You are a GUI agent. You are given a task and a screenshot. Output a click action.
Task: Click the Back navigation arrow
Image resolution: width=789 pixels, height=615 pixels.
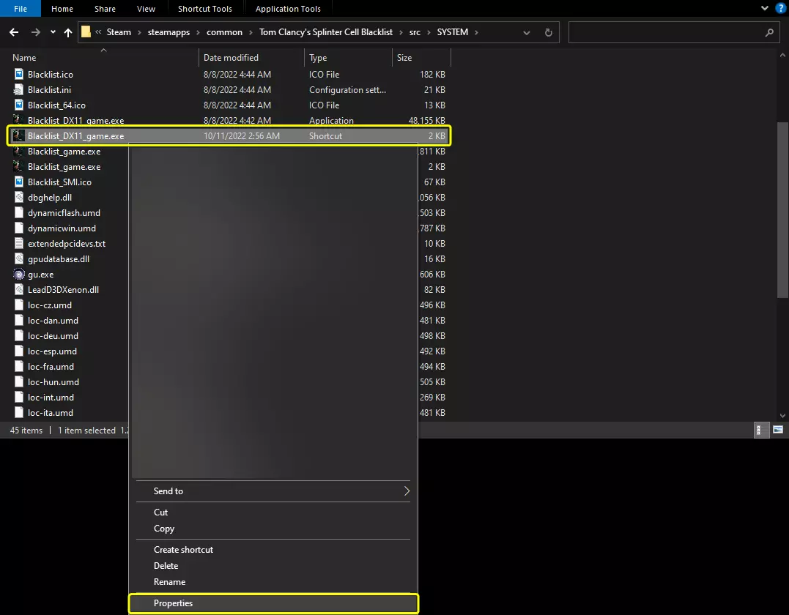coord(14,32)
